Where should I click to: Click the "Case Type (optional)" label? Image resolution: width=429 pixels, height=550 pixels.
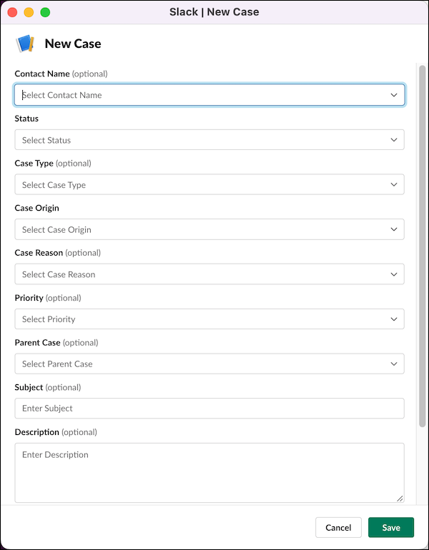[x=53, y=164]
